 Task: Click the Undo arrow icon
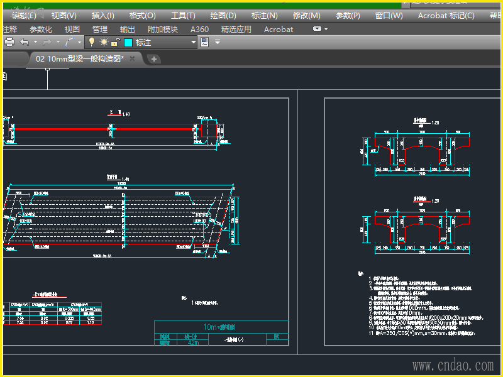[x=25, y=42]
